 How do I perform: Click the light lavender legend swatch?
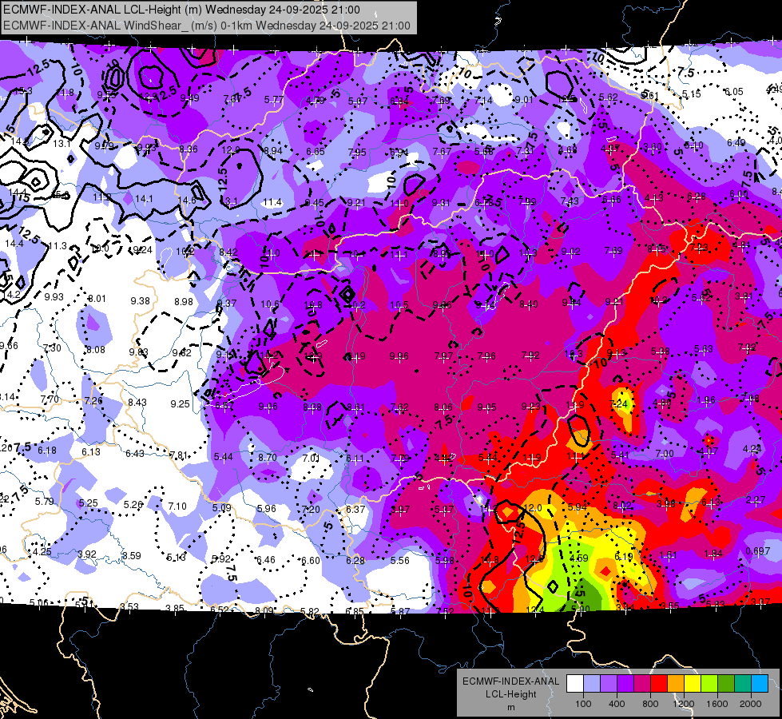click(592, 684)
